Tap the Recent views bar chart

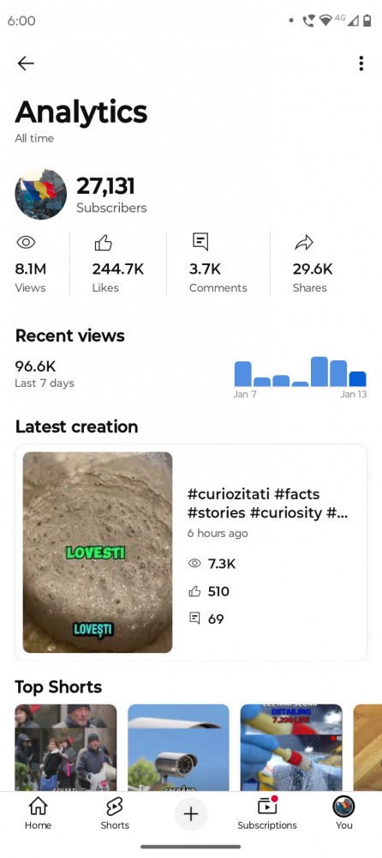click(x=300, y=372)
